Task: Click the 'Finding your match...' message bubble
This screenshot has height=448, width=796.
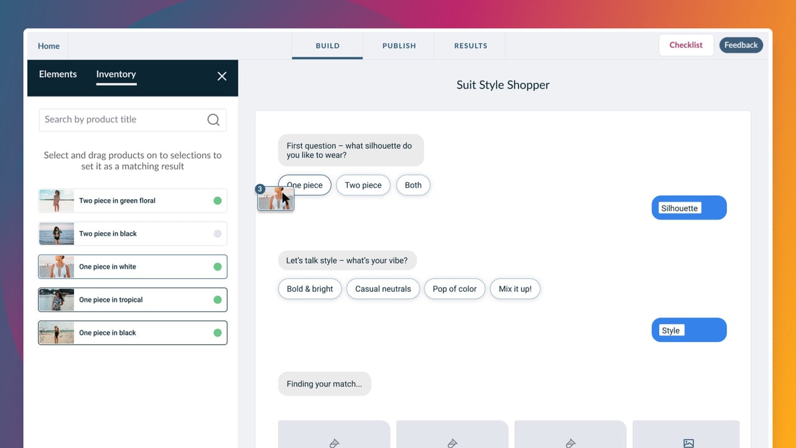Action: coord(324,384)
